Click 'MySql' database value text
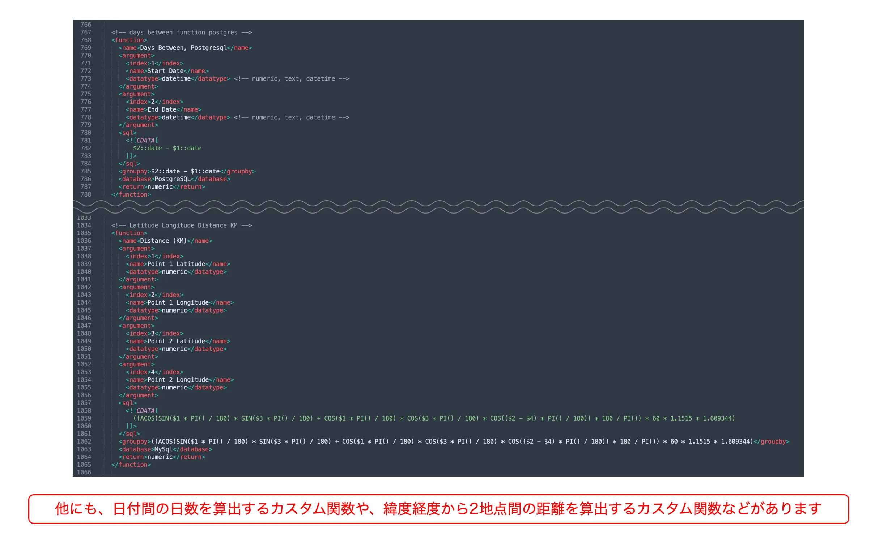 [164, 449]
